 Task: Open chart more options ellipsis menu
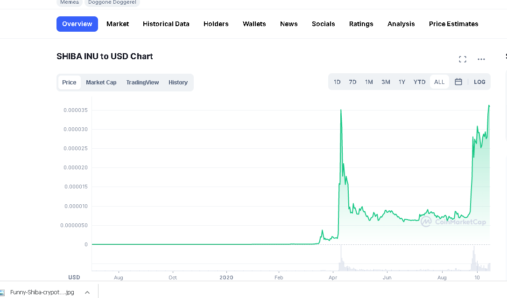(x=481, y=59)
